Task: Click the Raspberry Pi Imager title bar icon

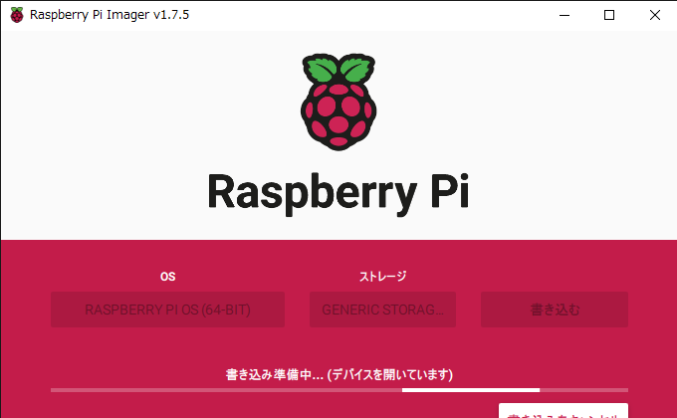Action: (x=17, y=15)
